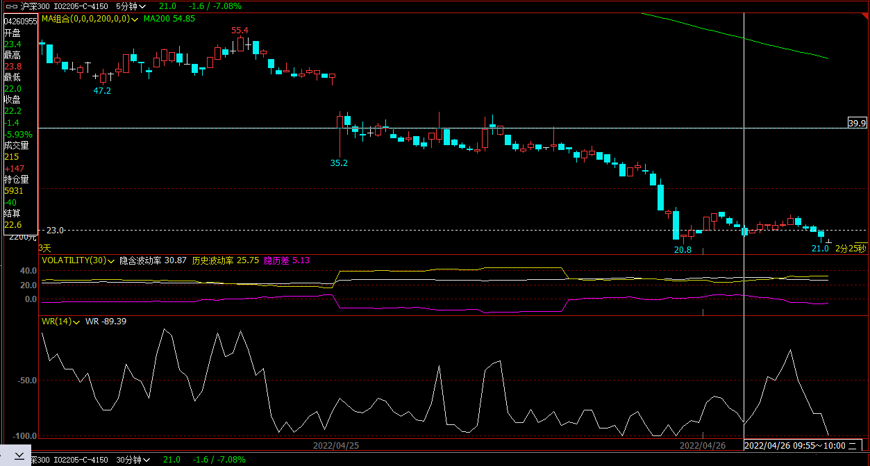The image size is (870, 466).
Task: Expand the MA组合 indicator dropdown
Action: click(x=135, y=19)
